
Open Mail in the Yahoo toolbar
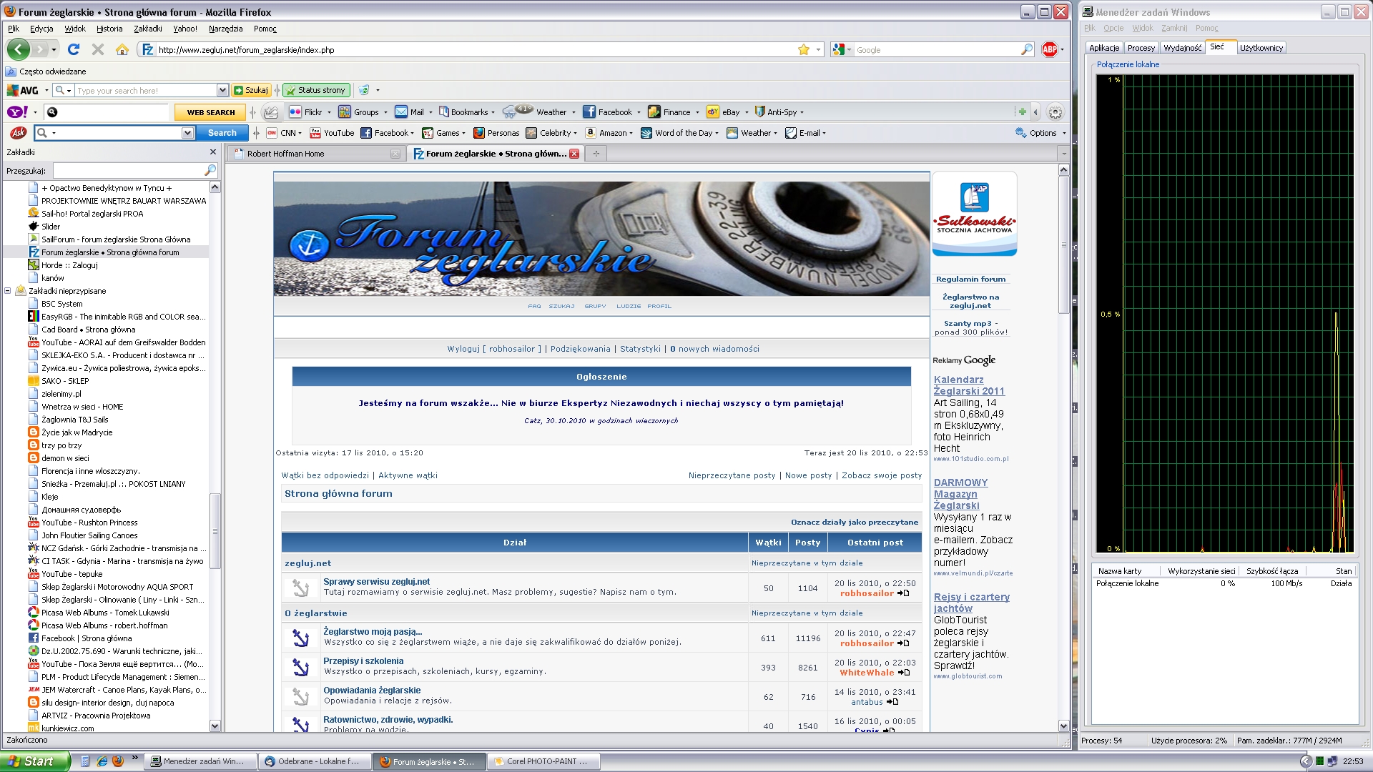[x=410, y=112]
